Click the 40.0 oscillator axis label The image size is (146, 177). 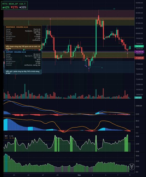[x=137, y=127]
